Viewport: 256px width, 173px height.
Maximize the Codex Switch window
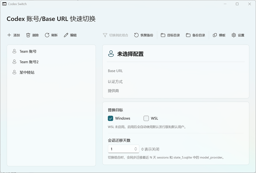point(237,4)
